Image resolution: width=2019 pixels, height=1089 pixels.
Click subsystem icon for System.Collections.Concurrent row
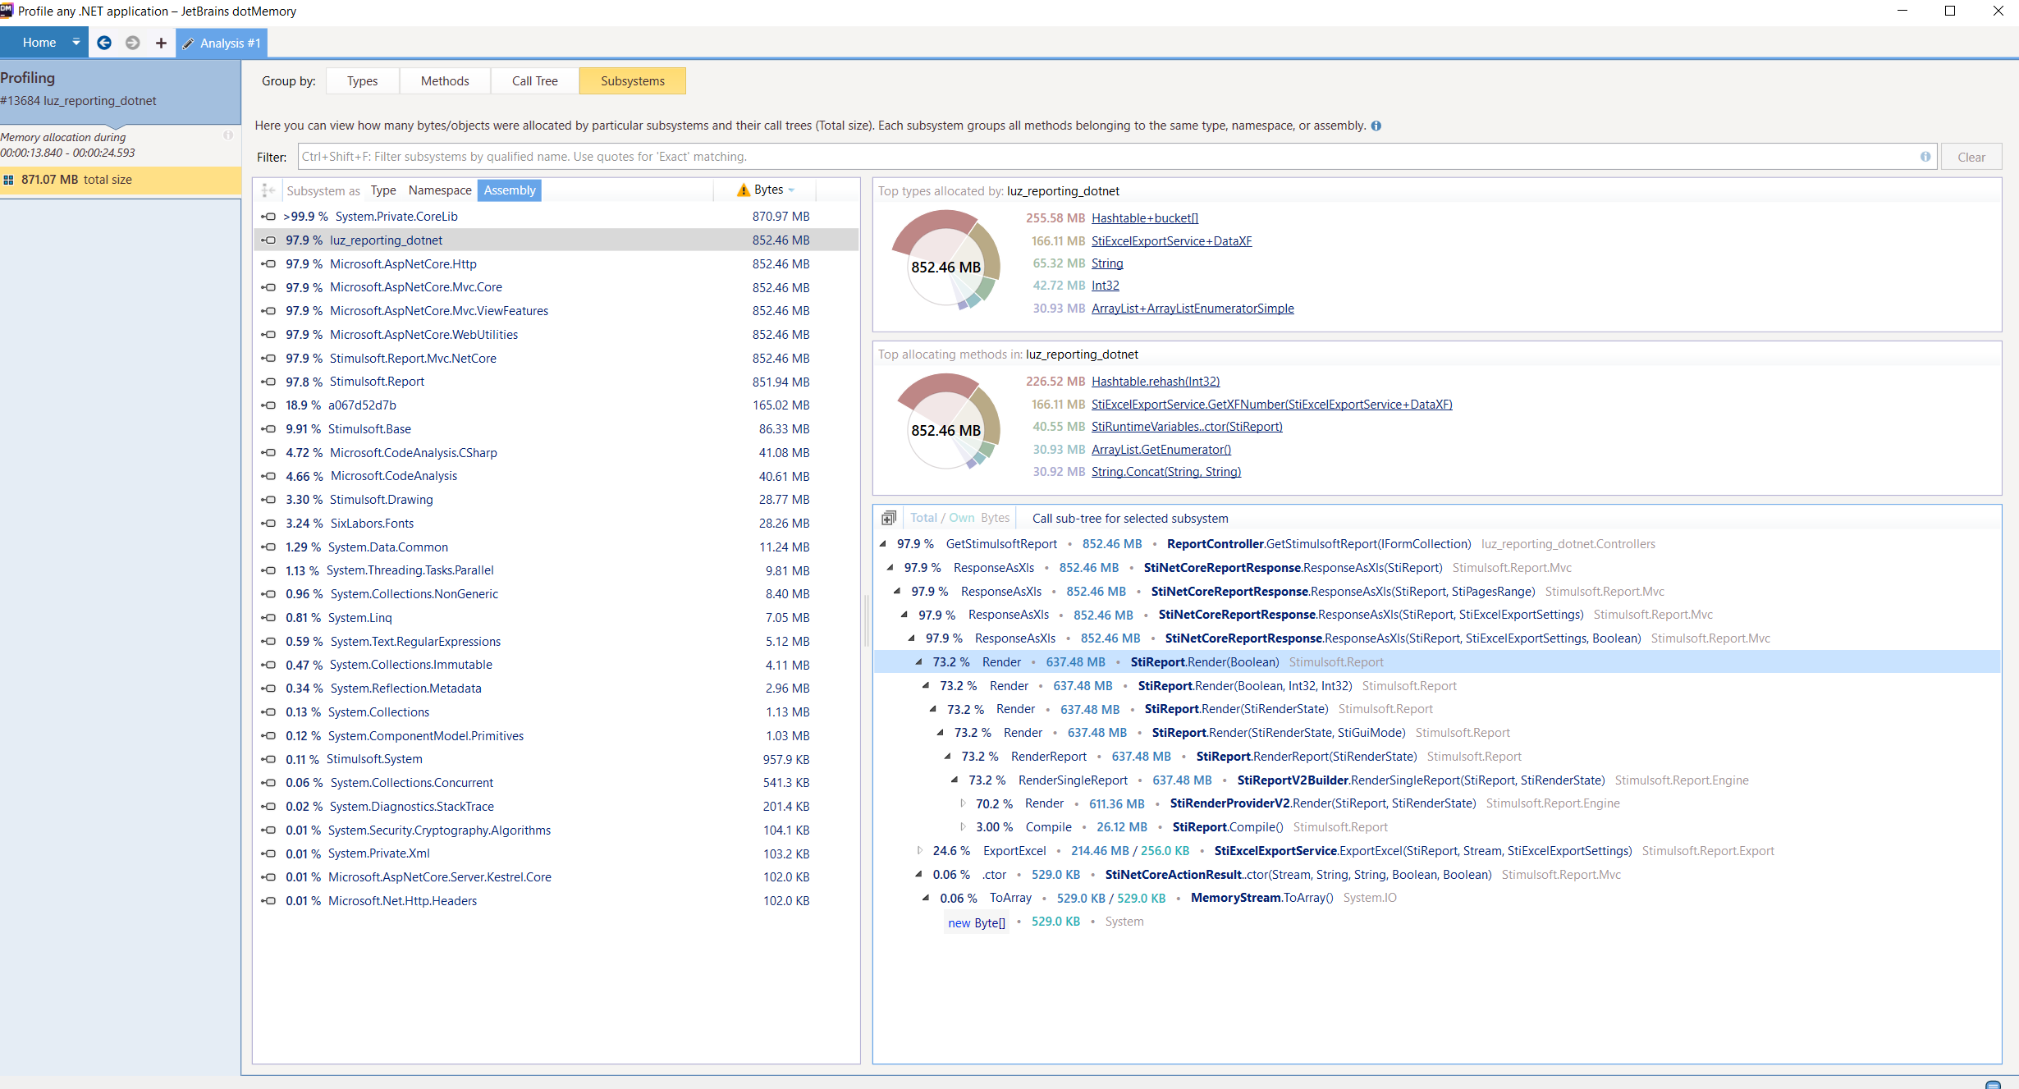coord(268,783)
